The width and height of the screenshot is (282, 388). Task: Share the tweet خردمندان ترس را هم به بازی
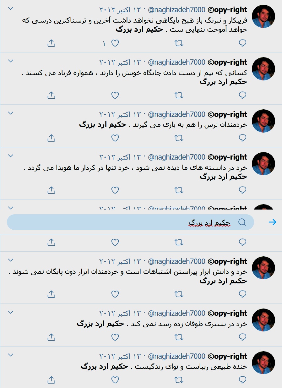51,138
